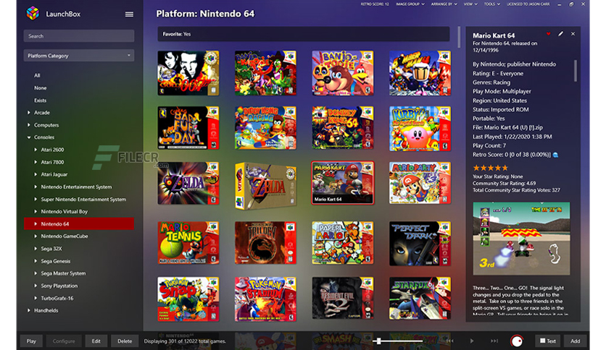Screen dimensions: 606x350
Task: Select Nintendo GameCube platform
Action: (65, 236)
